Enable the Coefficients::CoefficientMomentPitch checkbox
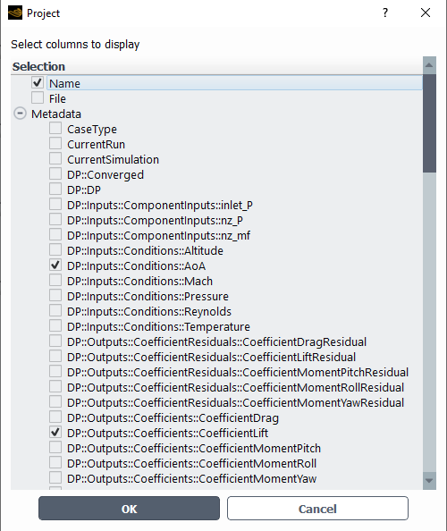This screenshot has width=447, height=531. pos(55,447)
